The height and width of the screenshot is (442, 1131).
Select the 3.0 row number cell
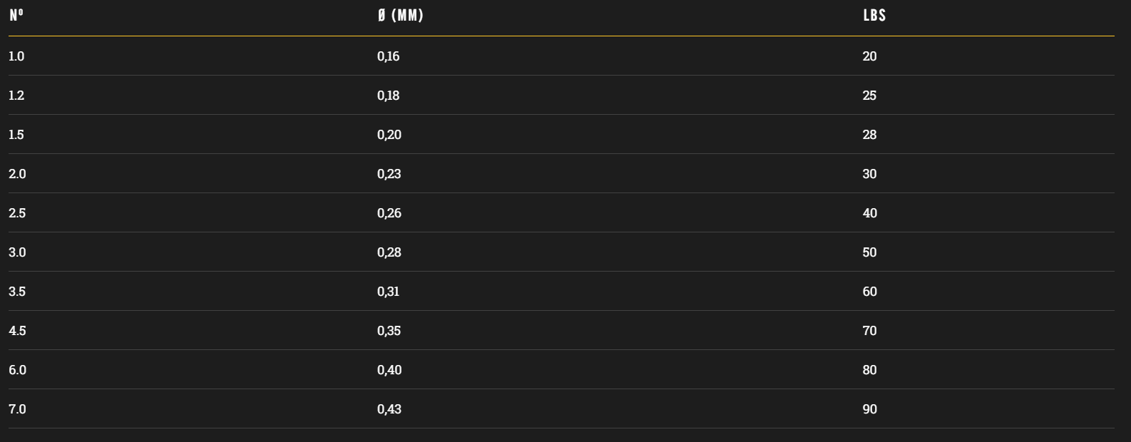tap(17, 252)
